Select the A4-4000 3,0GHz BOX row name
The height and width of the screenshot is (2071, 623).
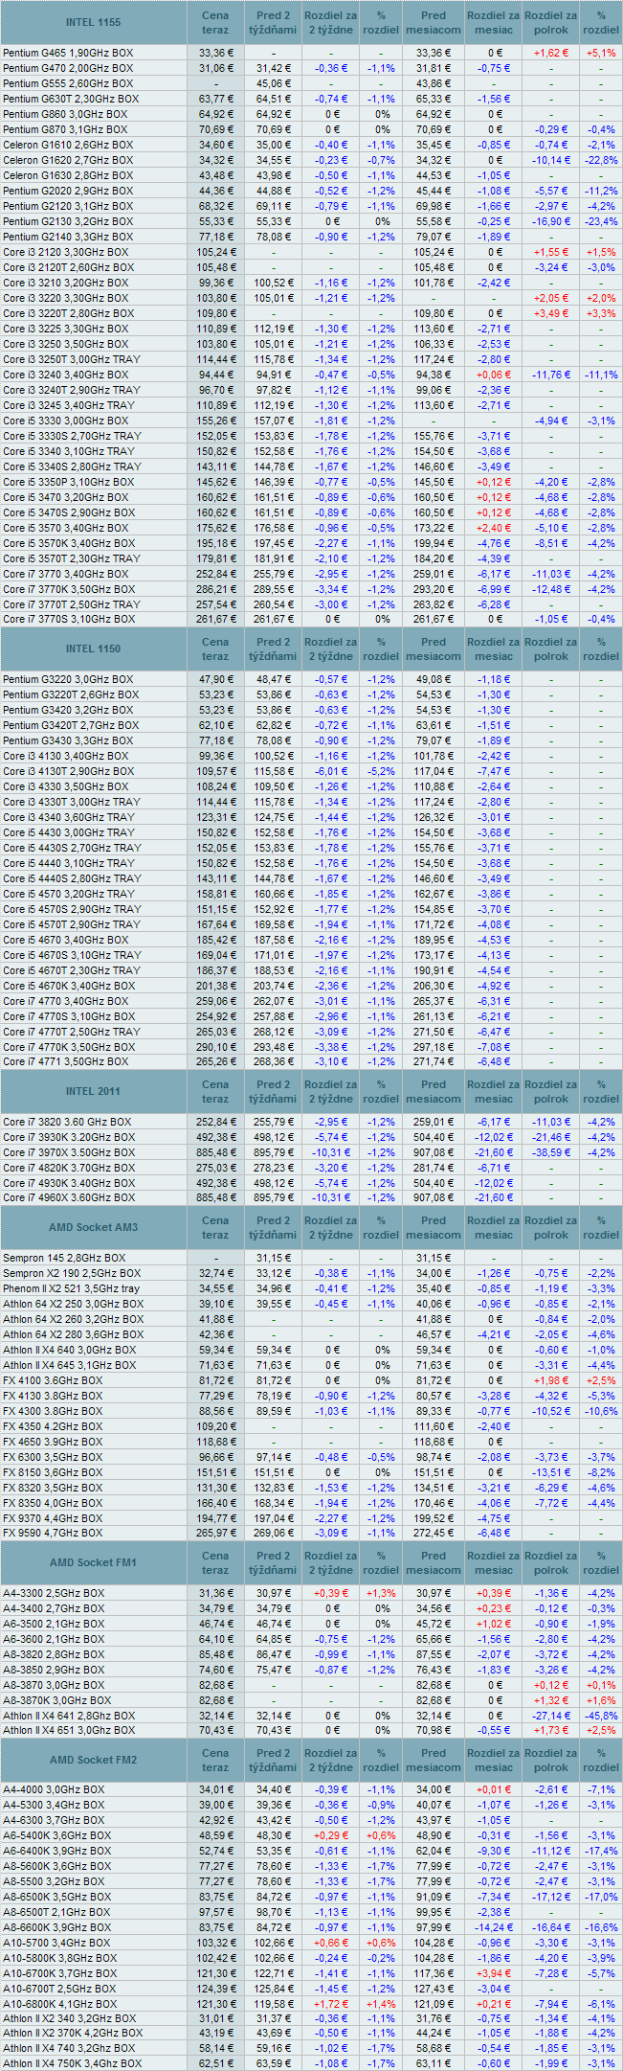pyautogui.click(x=54, y=1789)
